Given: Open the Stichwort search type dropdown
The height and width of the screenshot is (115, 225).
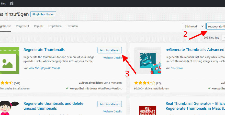Looking at the screenshot, I should [194, 26].
